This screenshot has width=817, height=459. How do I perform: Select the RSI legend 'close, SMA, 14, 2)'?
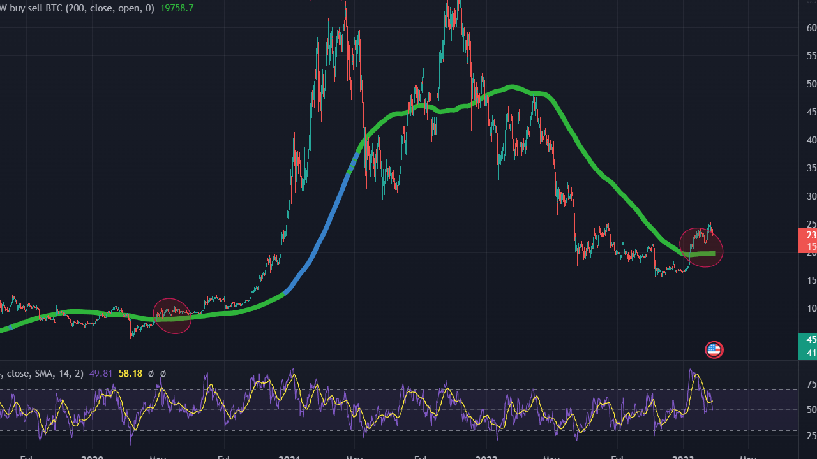tap(43, 374)
